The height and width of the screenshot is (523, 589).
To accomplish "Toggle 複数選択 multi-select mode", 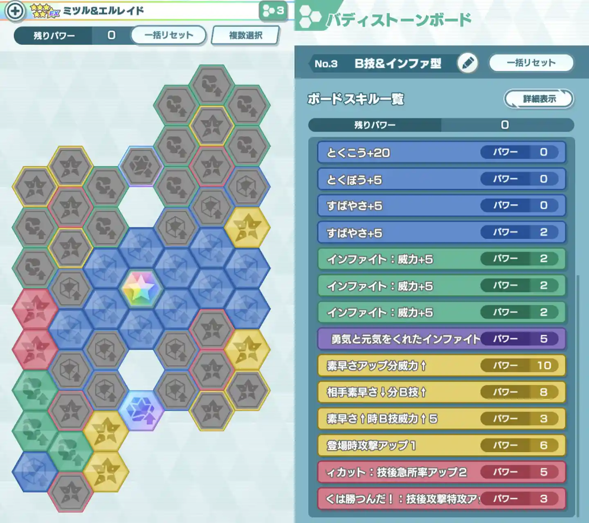I will [x=245, y=35].
